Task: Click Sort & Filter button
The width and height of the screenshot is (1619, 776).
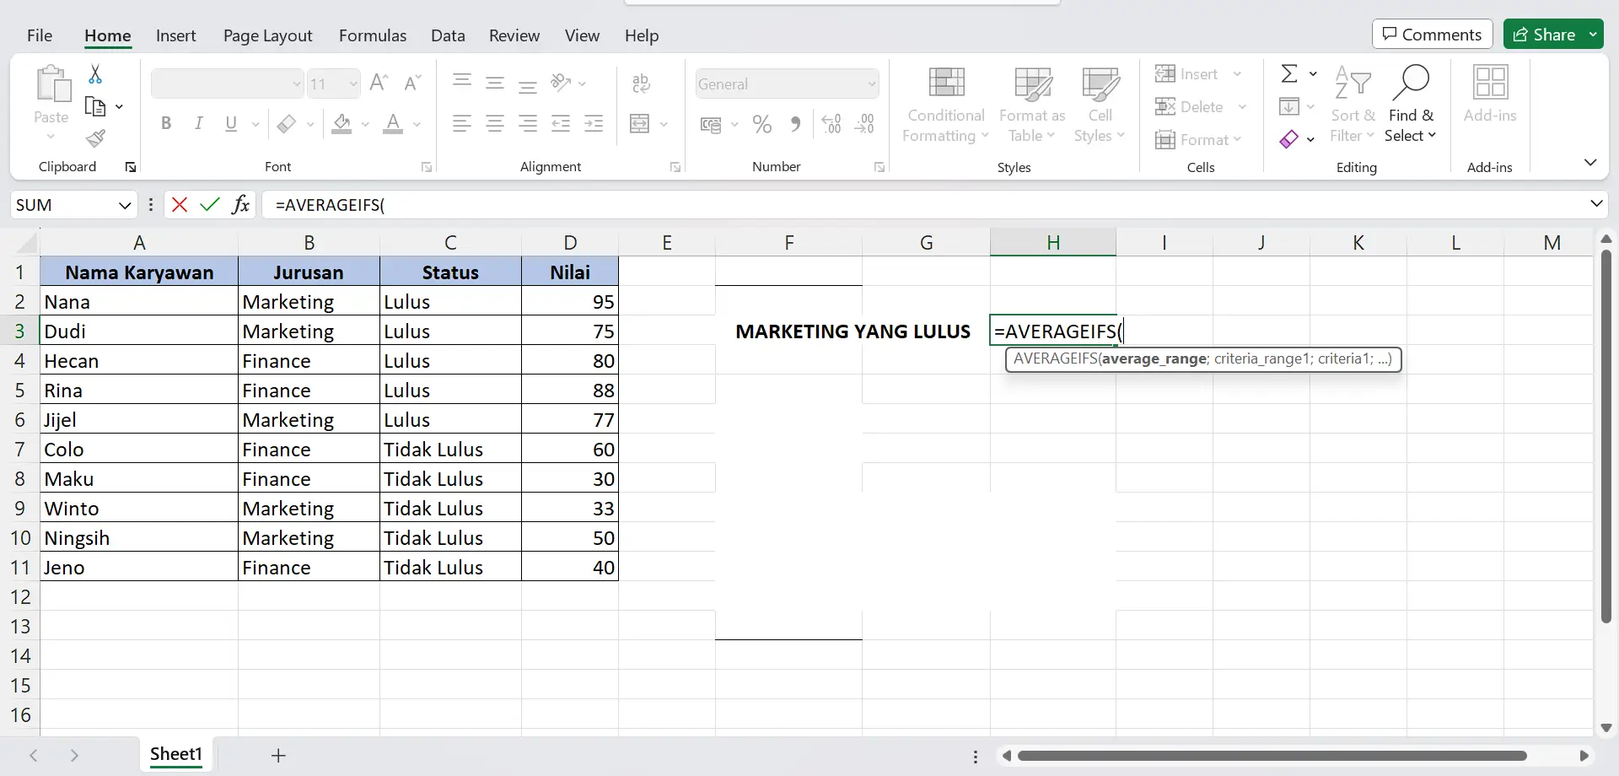Action: click(x=1353, y=105)
